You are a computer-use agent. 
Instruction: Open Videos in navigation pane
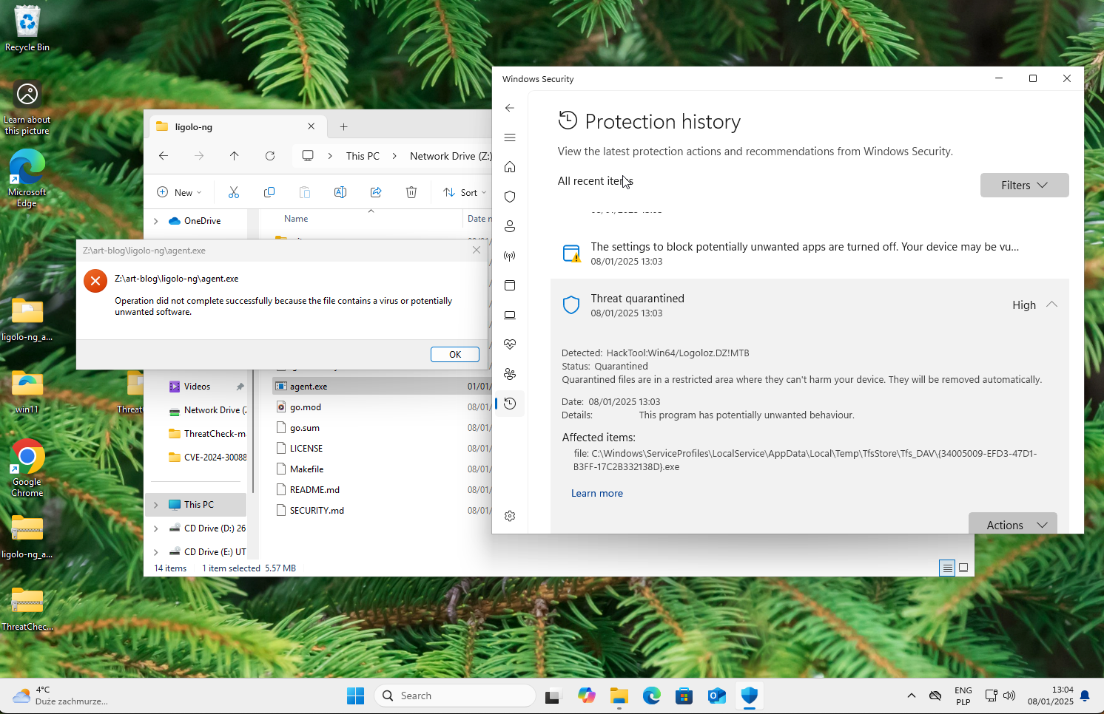point(197,387)
